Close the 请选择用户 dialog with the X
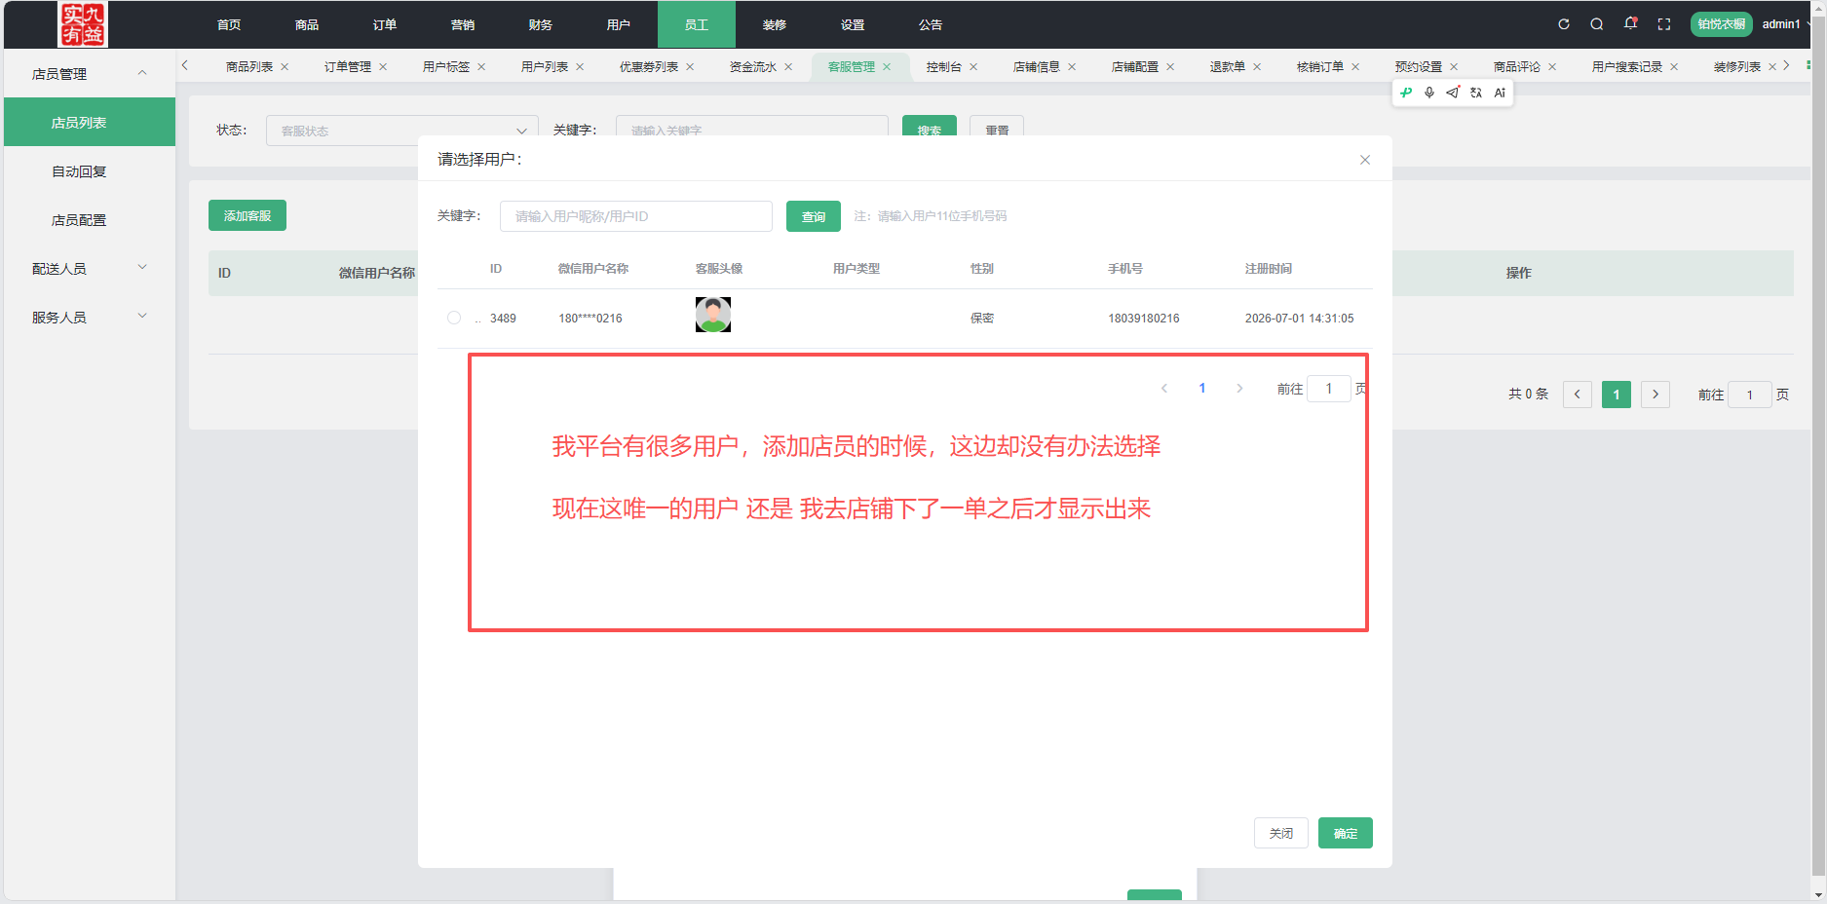Image resolution: width=1827 pixels, height=904 pixels. click(1365, 160)
